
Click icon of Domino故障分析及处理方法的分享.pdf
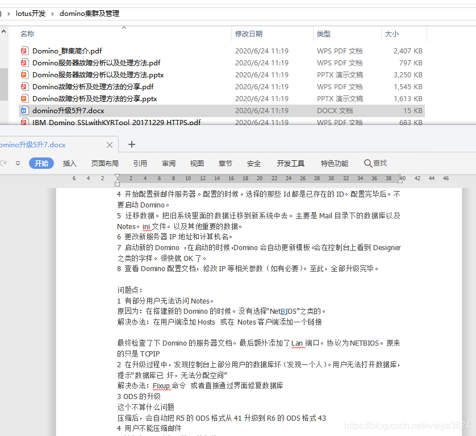point(24,86)
